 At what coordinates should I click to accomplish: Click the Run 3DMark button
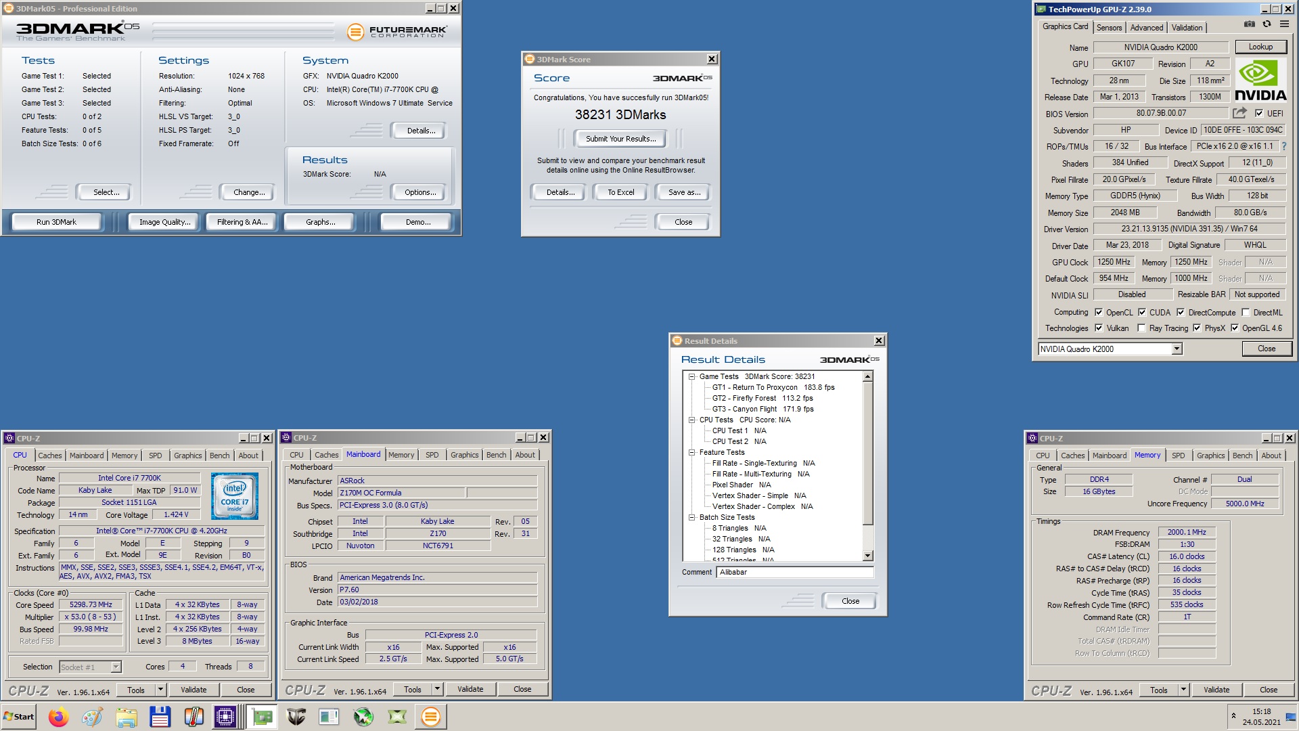[57, 222]
